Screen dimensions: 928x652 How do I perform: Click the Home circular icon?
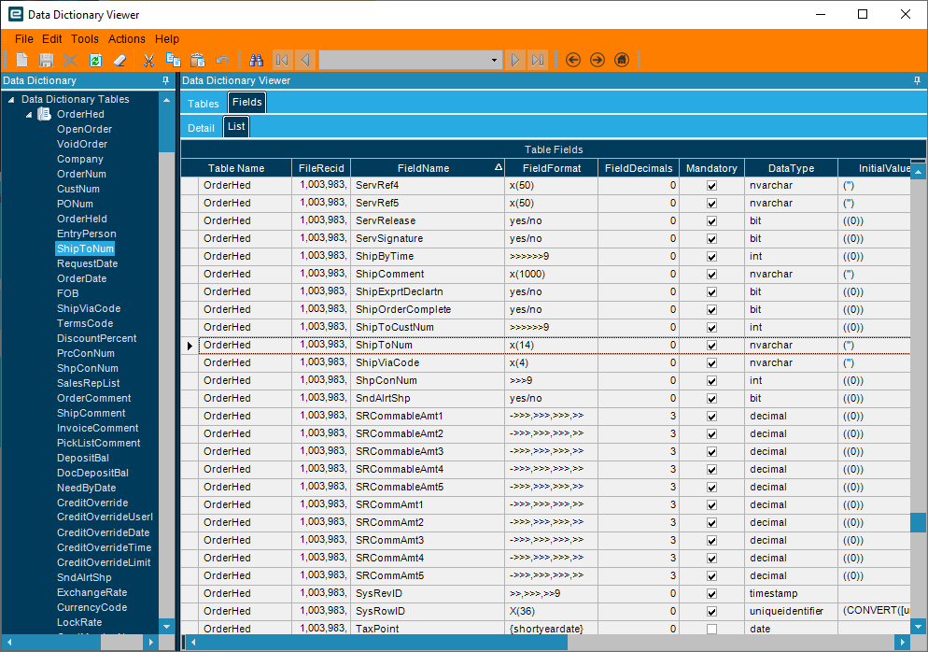(622, 60)
